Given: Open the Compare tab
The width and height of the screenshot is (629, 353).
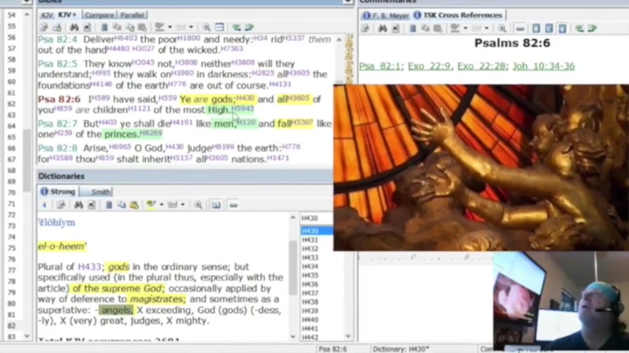Looking at the screenshot, I should (x=99, y=15).
